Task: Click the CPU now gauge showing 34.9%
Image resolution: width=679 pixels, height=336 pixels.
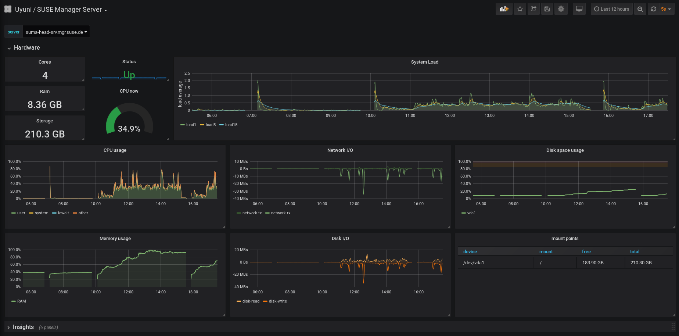Action: (x=129, y=119)
